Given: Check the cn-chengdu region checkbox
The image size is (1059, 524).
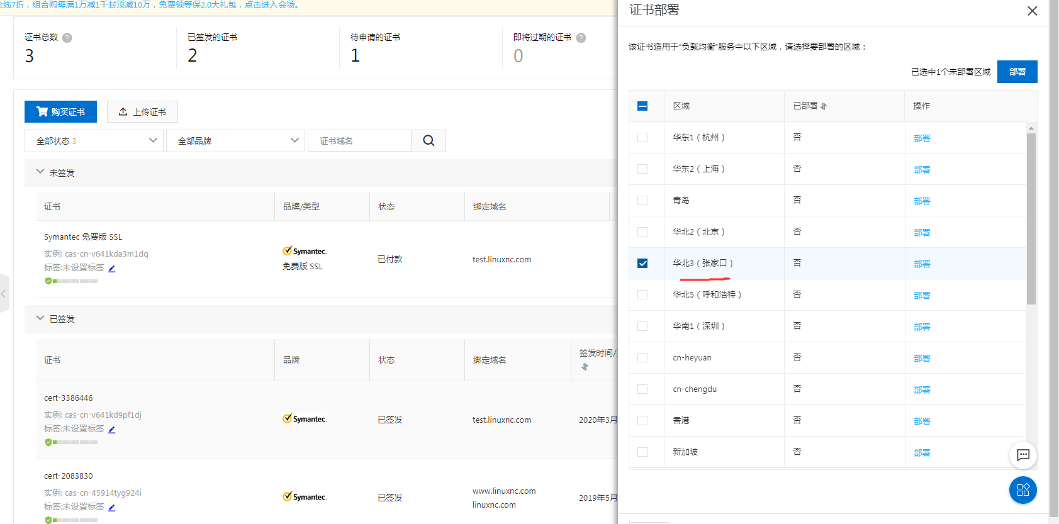Looking at the screenshot, I should (642, 389).
